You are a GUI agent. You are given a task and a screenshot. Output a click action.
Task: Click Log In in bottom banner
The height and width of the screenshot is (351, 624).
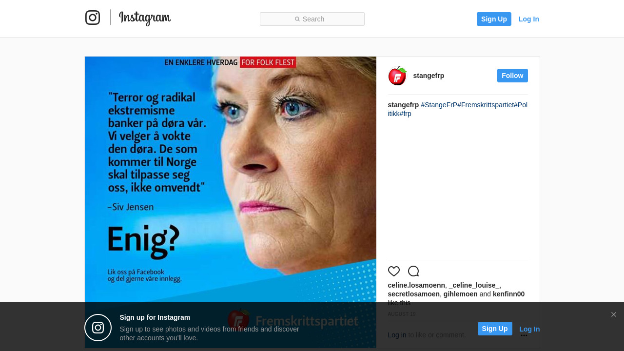click(x=529, y=329)
